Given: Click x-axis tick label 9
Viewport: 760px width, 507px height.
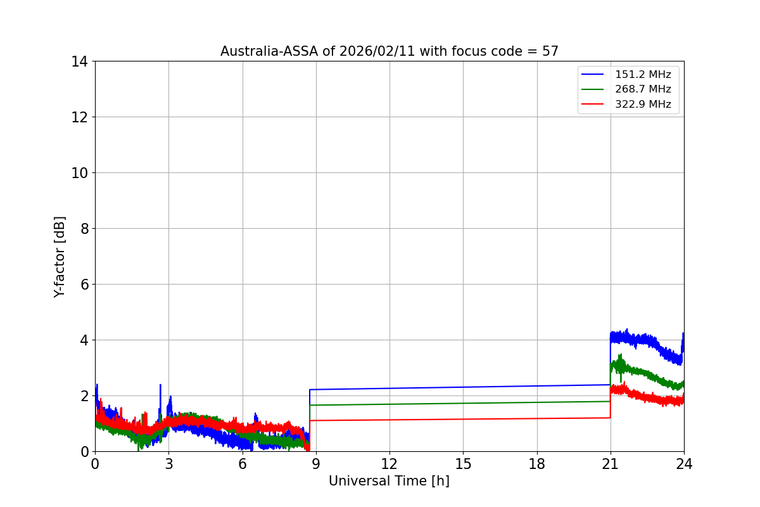Looking at the screenshot, I should (316, 464).
